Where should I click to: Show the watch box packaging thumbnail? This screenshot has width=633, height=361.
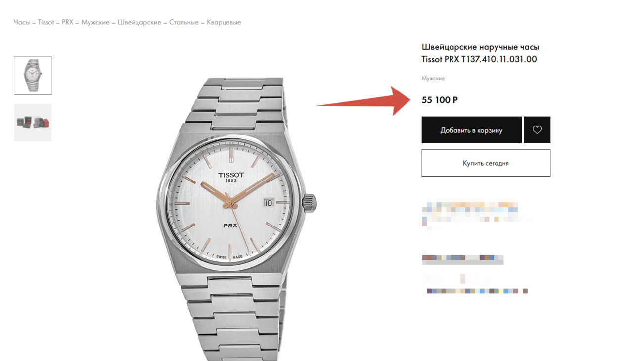(33, 123)
